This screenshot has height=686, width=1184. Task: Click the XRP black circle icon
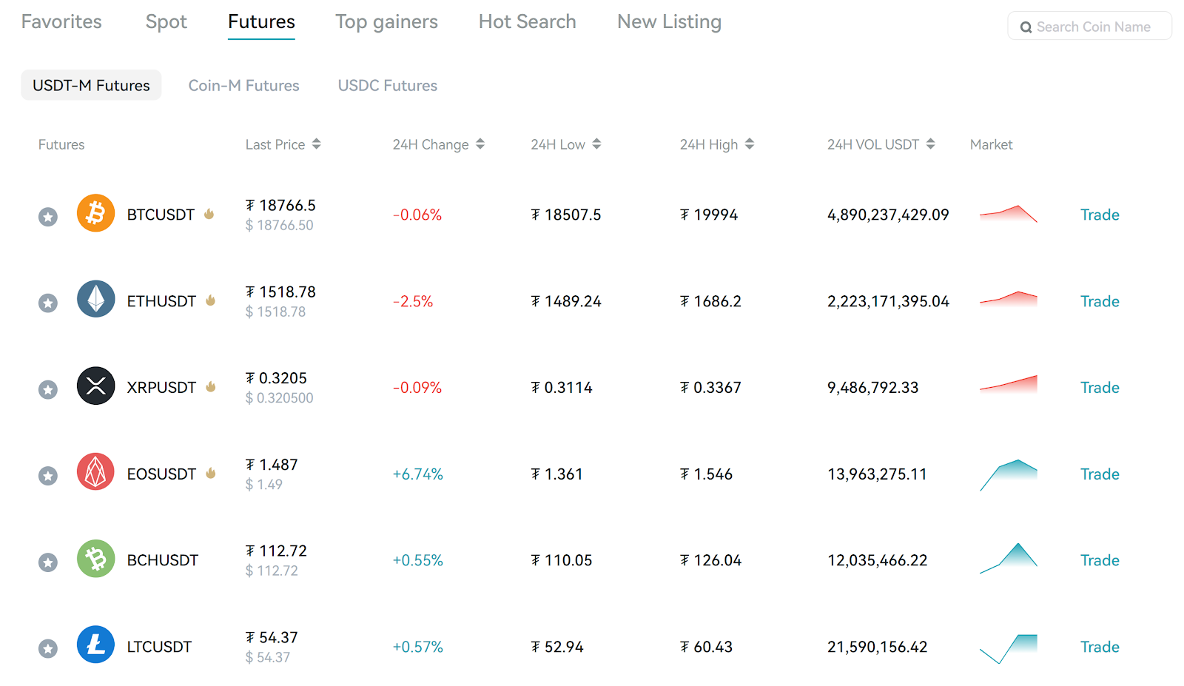tap(95, 386)
